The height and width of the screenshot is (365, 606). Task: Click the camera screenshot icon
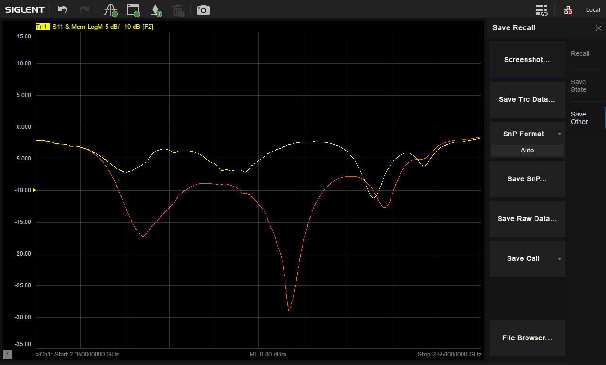(204, 10)
